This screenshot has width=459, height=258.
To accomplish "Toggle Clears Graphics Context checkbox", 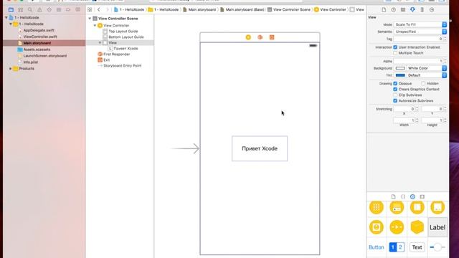I will point(395,89).
